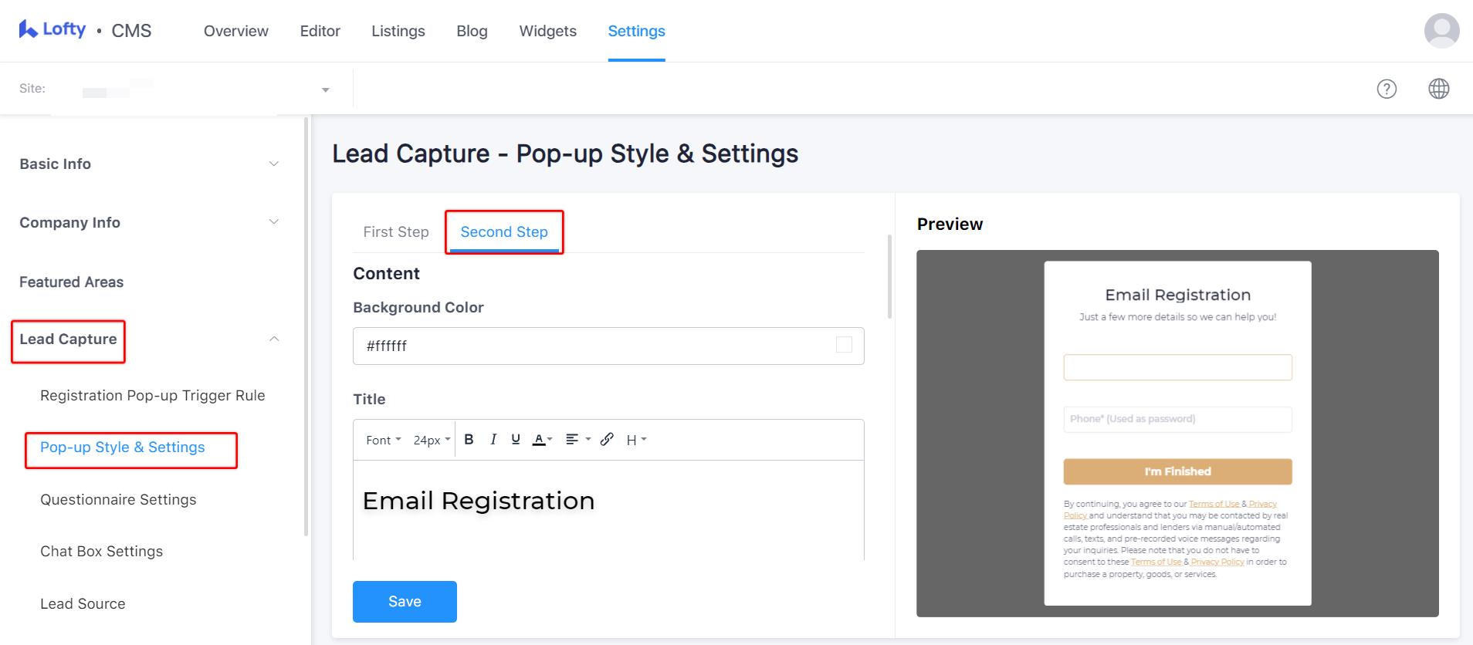This screenshot has width=1473, height=645.
Task: Open Lead Source settings
Action: (x=83, y=604)
